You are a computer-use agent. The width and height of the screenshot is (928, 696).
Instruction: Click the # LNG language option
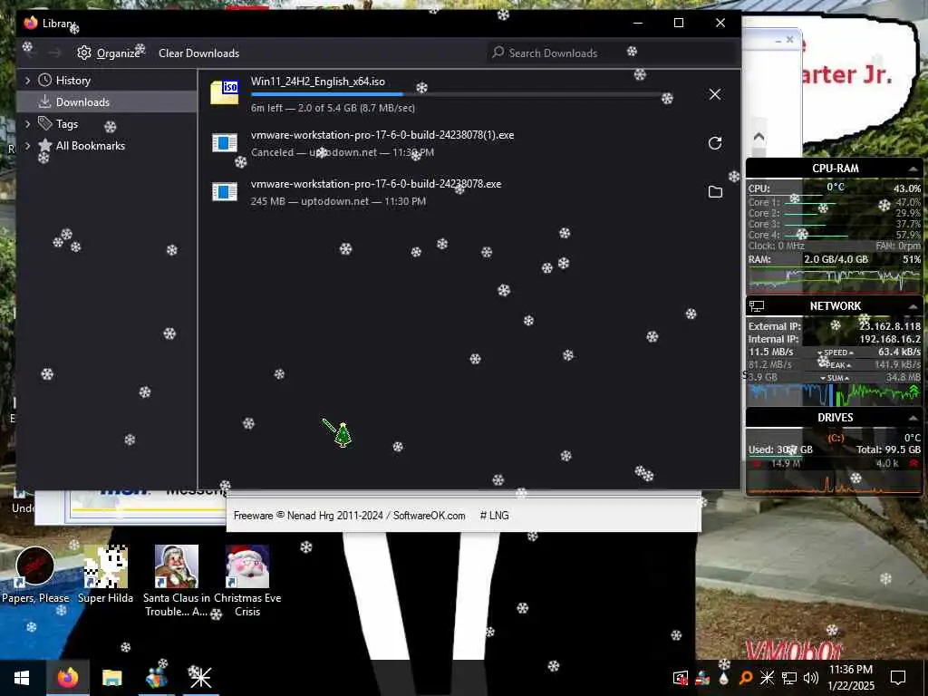tap(494, 516)
